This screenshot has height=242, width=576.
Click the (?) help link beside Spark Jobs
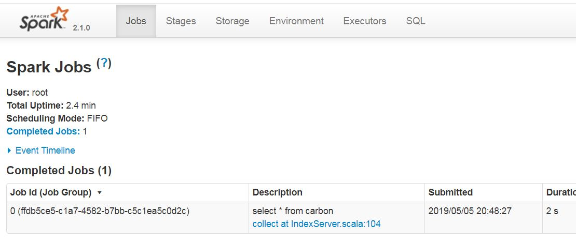tap(104, 63)
